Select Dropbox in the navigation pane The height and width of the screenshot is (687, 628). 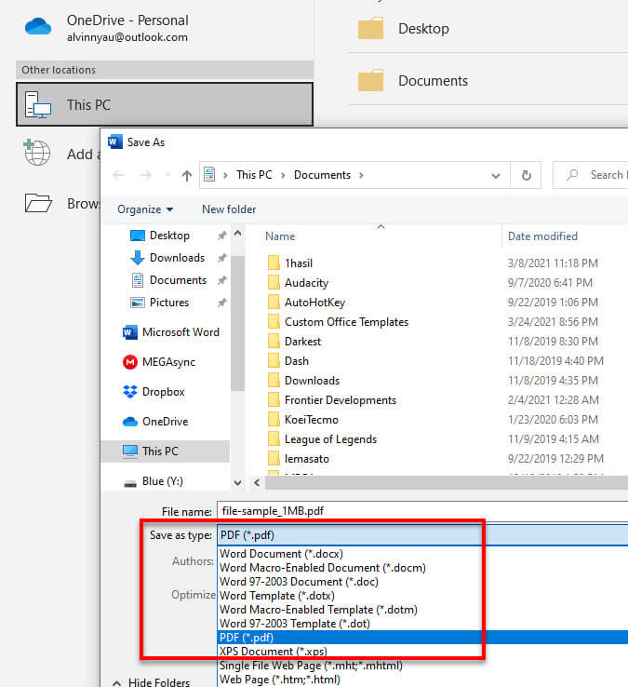(x=154, y=392)
